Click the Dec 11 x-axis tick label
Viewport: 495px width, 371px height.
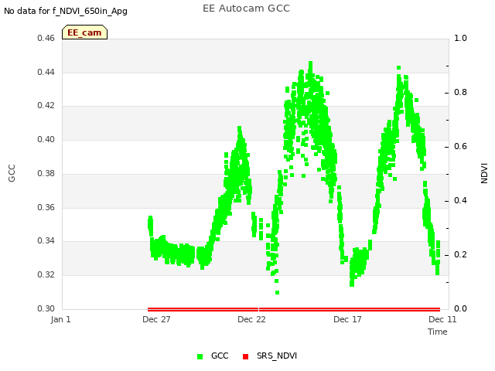coord(442,319)
